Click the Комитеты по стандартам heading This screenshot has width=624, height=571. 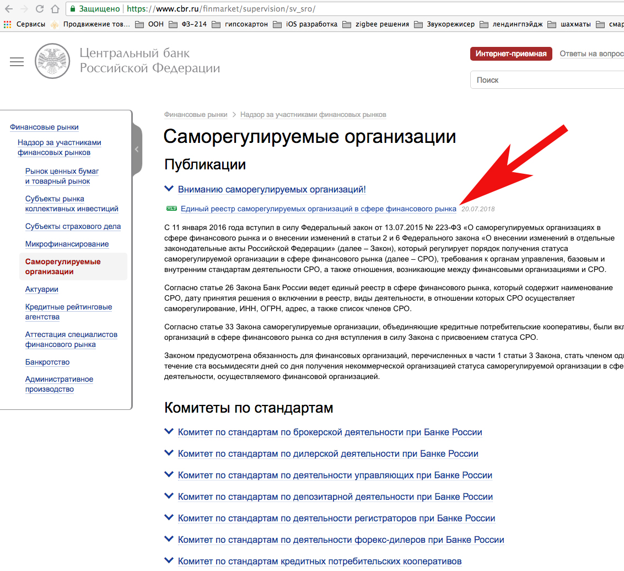[249, 408]
